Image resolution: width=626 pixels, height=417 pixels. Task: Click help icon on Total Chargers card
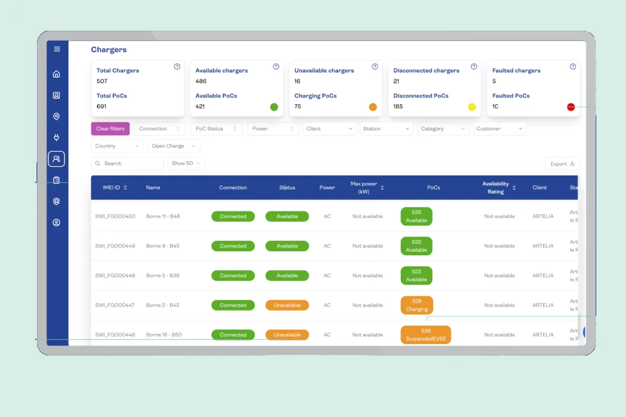pyautogui.click(x=177, y=67)
